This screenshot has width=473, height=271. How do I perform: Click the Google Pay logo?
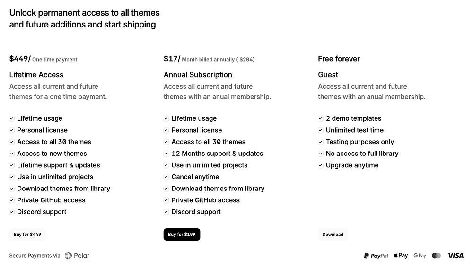[x=420, y=255]
